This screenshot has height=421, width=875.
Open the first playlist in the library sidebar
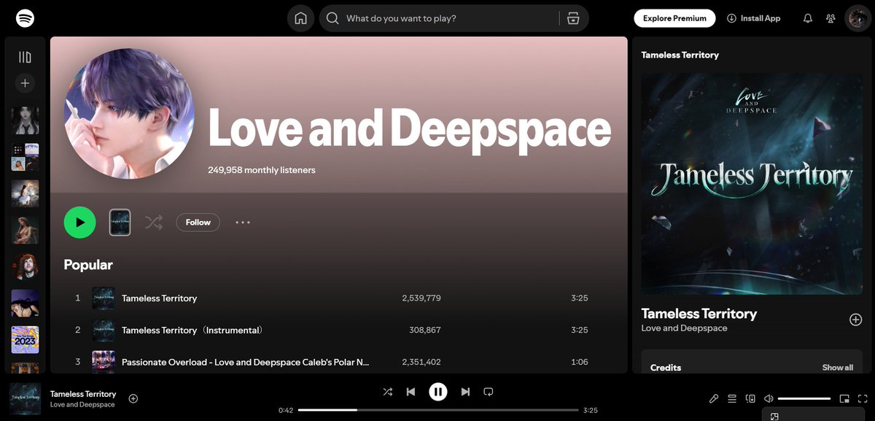[x=25, y=120]
